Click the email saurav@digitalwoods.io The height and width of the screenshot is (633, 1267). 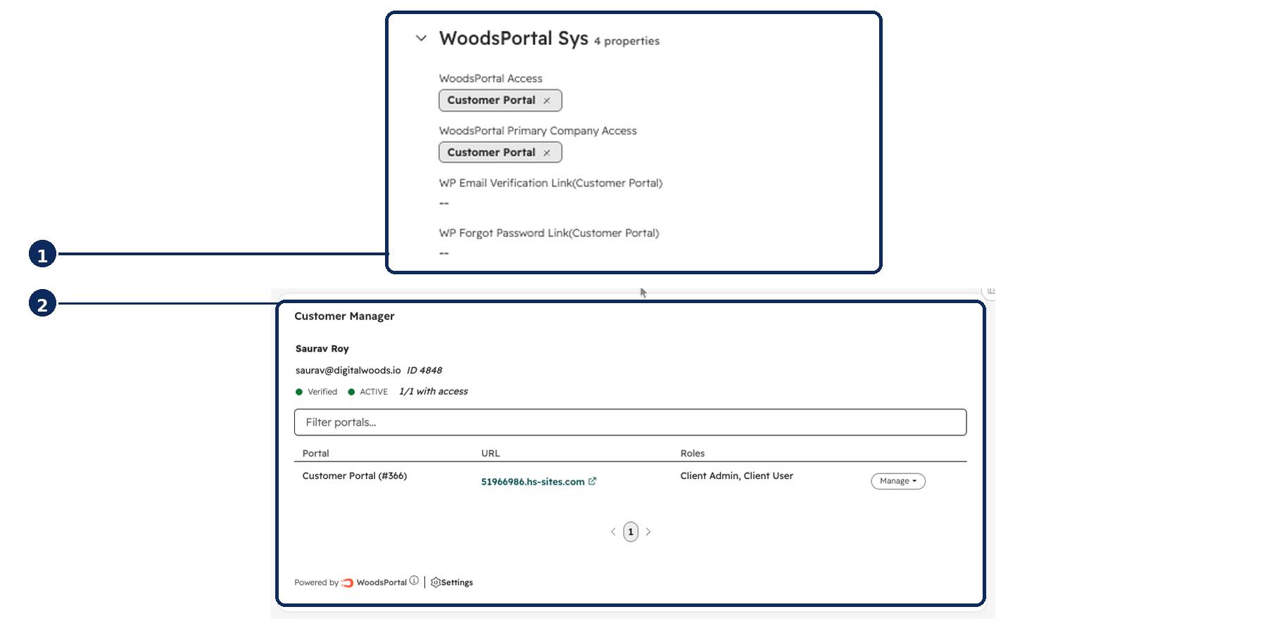click(x=348, y=371)
